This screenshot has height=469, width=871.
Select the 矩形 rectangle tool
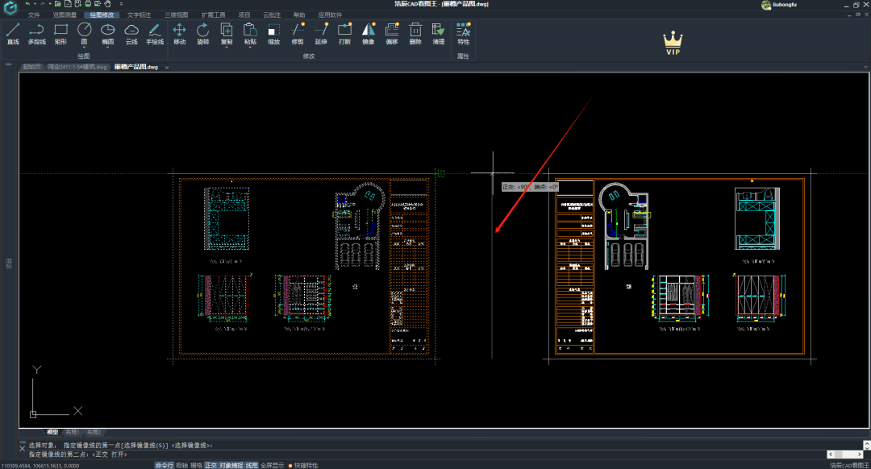point(60,33)
